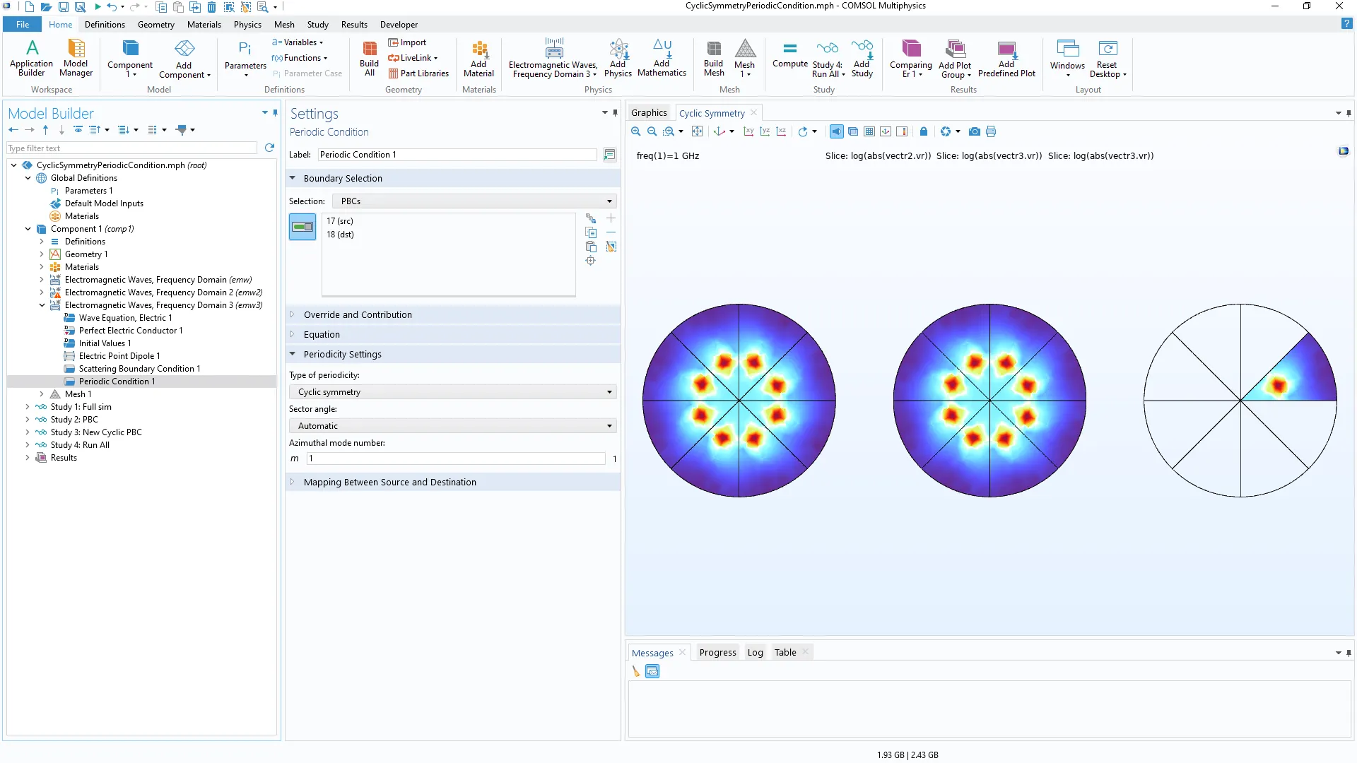Toggle the boundary selection active switch
Image resolution: width=1357 pixels, height=763 pixels.
click(x=302, y=227)
